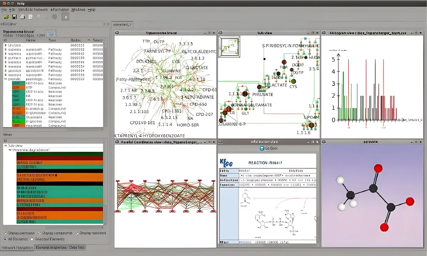Click the printer icon in the toolbar
427x256 pixels.
(x=22, y=17)
